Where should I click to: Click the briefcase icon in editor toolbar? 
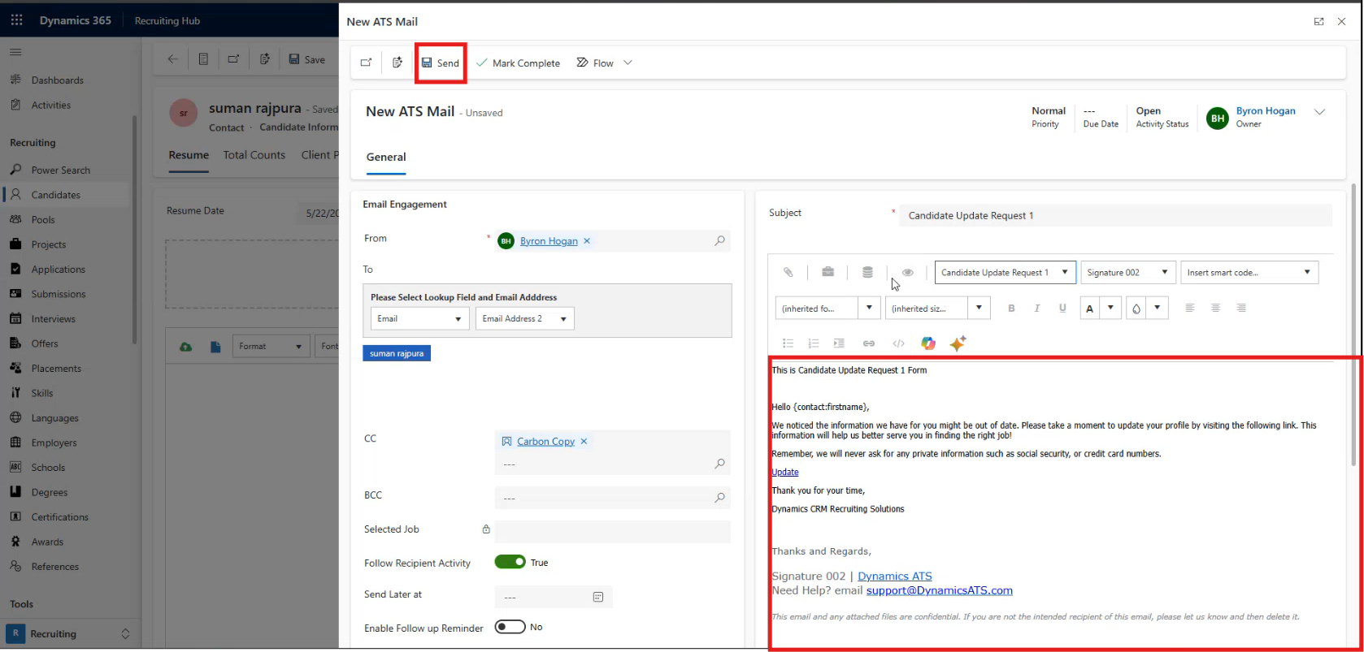[828, 272]
